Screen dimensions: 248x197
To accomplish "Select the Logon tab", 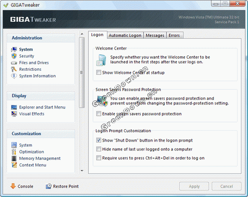I will (x=98, y=35).
